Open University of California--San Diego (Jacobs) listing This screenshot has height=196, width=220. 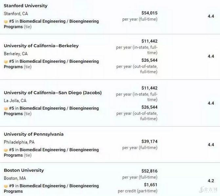pos(53,93)
